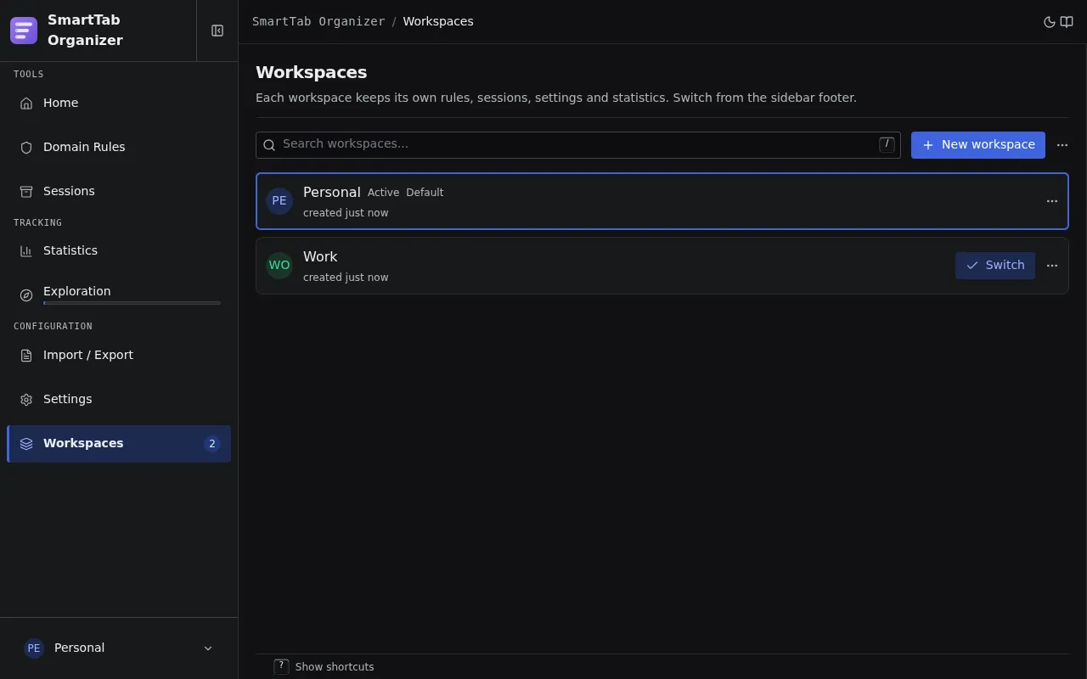Click the PE avatar in the sidebar footer

pyautogui.click(x=34, y=648)
